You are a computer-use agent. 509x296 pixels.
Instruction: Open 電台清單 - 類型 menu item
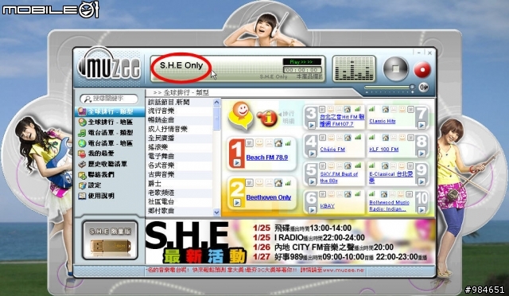(110, 133)
